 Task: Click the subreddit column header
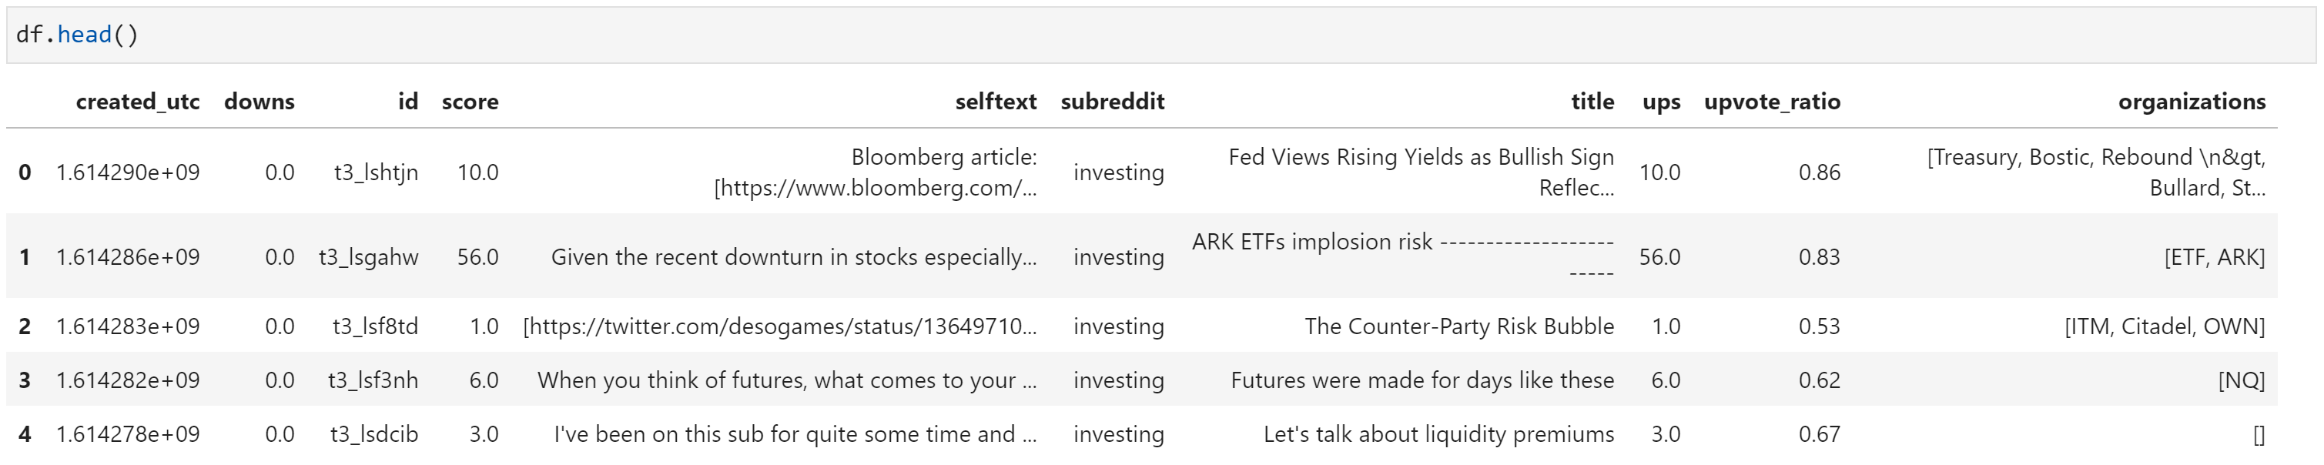(x=1113, y=102)
